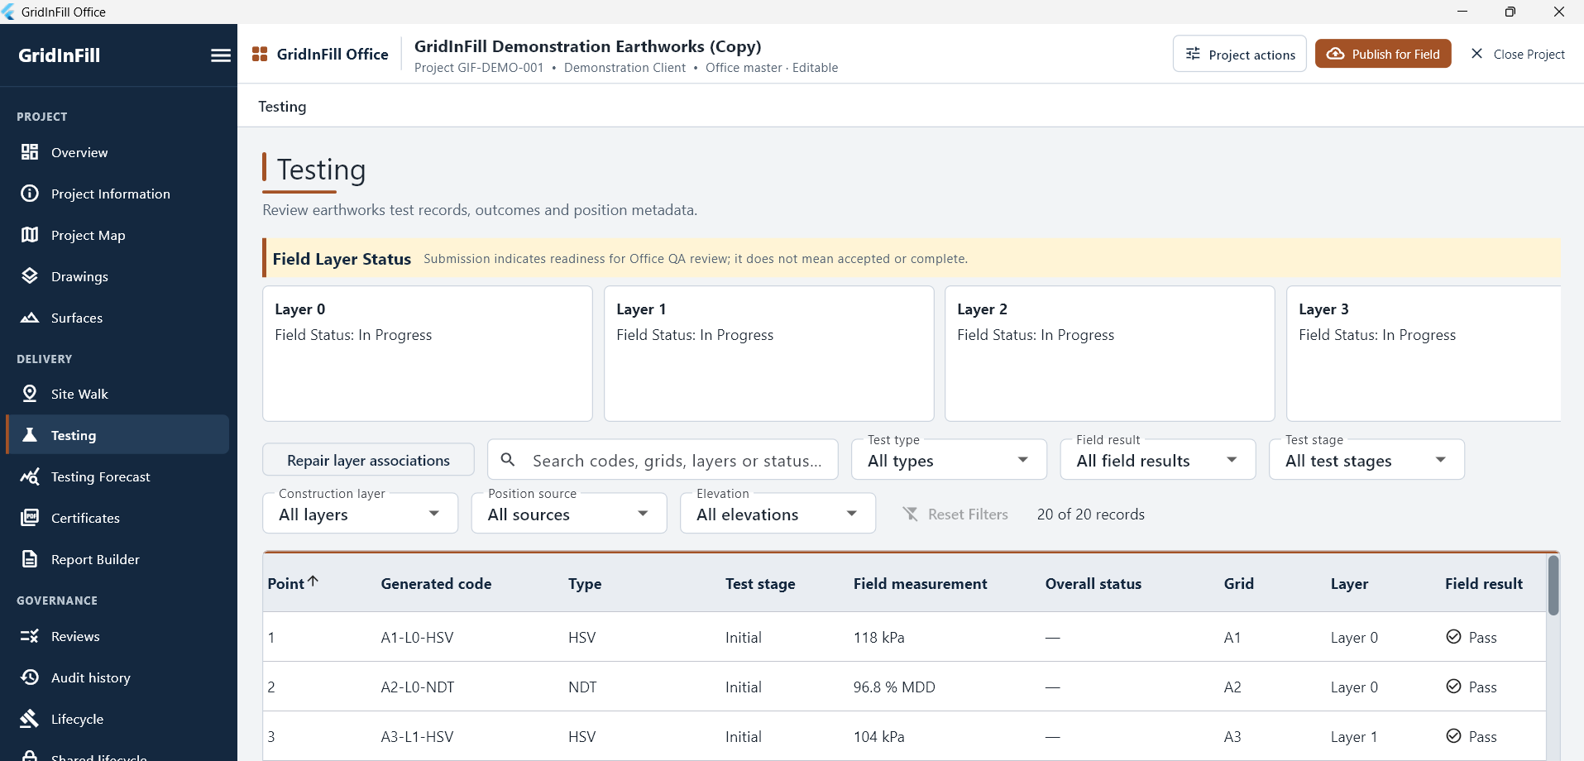This screenshot has width=1584, height=761.
Task: Open the Construction layer dropdown
Action: (x=360, y=513)
